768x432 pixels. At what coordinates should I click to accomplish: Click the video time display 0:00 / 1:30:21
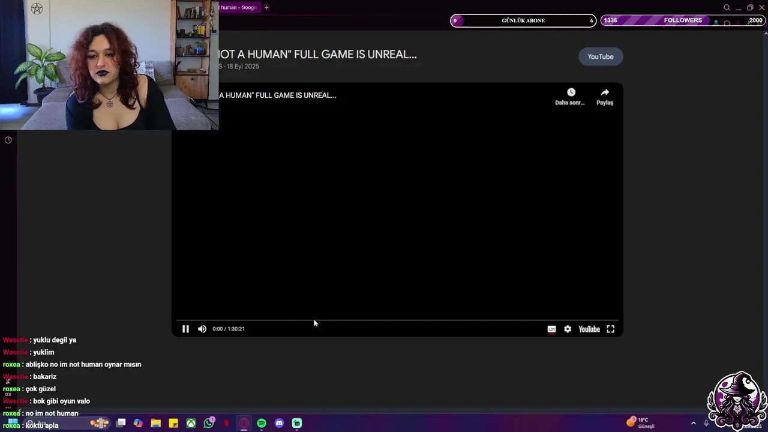tap(228, 329)
